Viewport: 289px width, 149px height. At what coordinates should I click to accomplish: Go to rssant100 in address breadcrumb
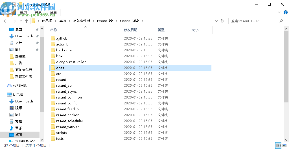[105, 21]
